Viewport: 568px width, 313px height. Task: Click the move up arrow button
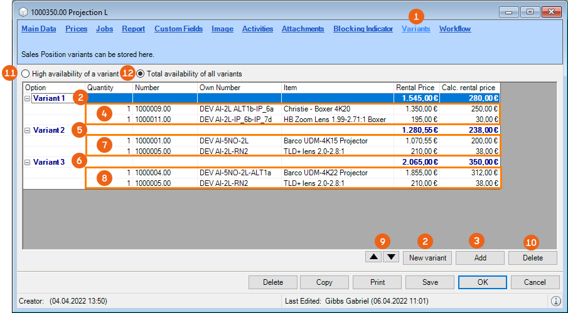[373, 257]
